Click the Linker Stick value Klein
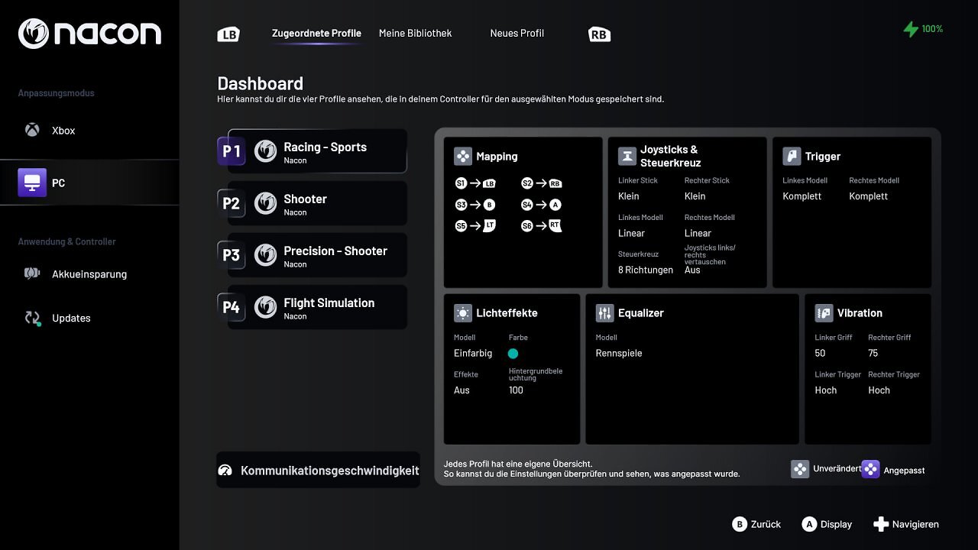This screenshot has width=978, height=550. point(629,196)
